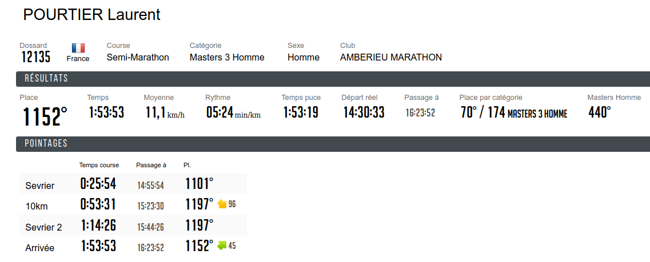Screen dimensions: 650x262
Task: Click the French flag icon
Action: (78, 48)
